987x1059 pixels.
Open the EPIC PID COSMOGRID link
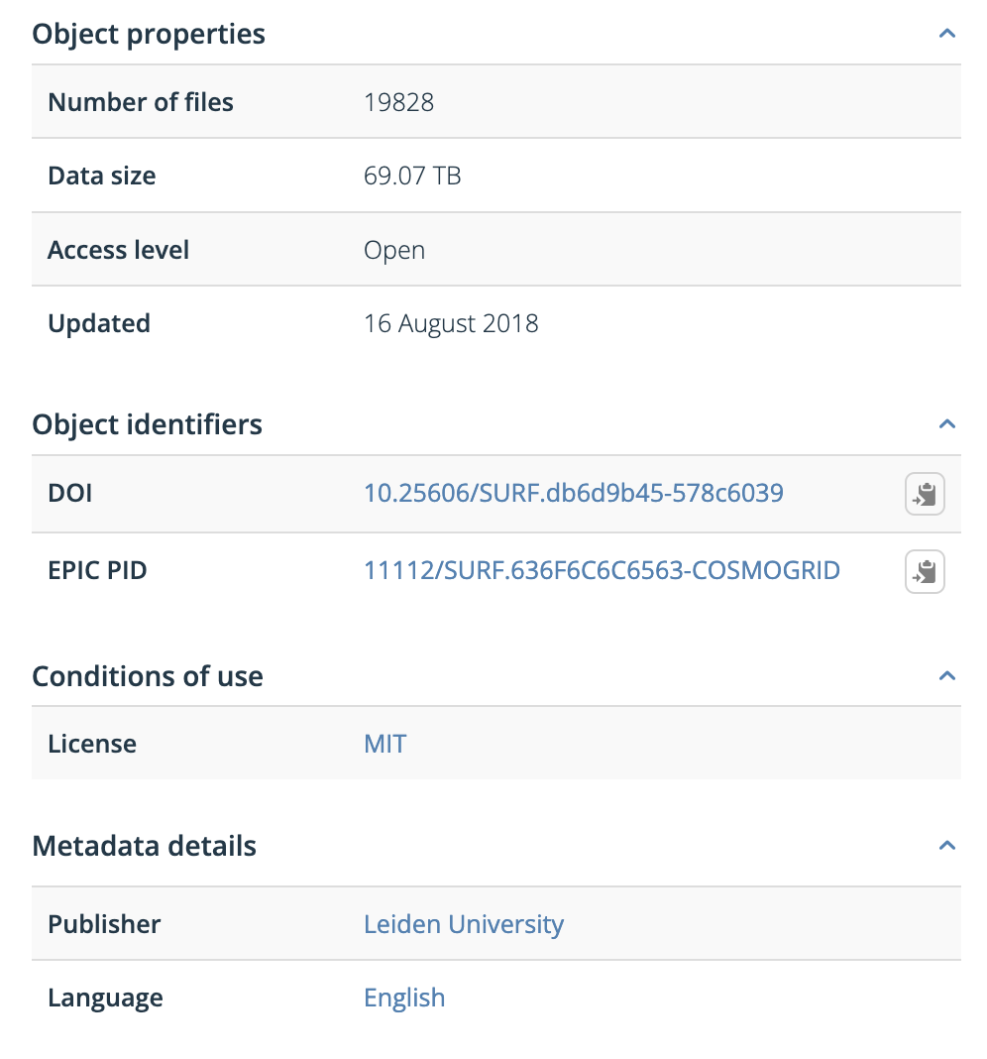602,570
